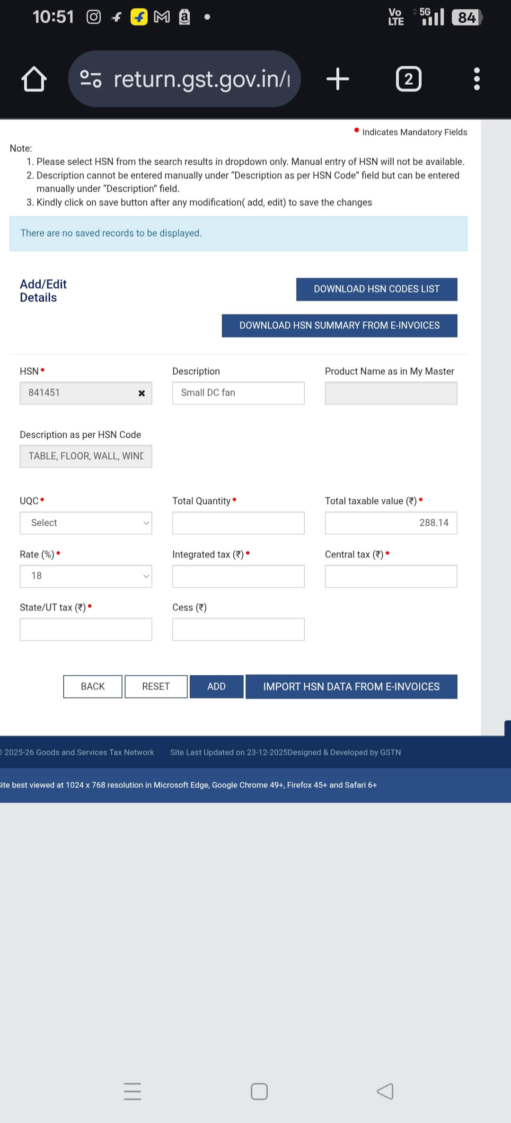Click the BACK button
This screenshot has width=511, height=1123.
[x=93, y=687]
